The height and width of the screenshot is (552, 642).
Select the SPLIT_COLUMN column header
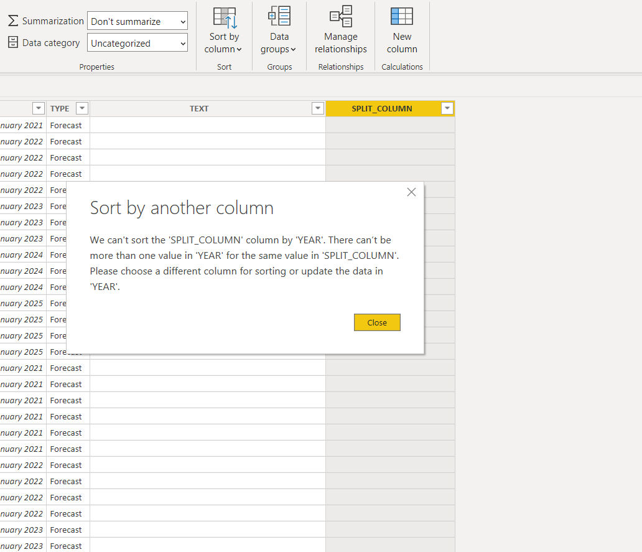point(381,108)
